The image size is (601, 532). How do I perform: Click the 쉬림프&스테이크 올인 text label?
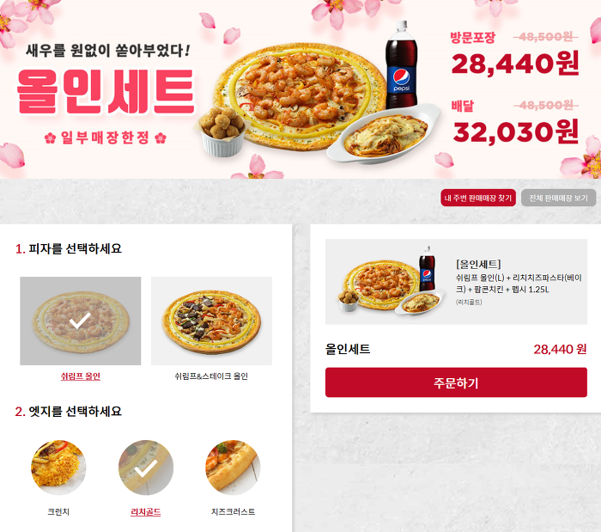pos(211,376)
